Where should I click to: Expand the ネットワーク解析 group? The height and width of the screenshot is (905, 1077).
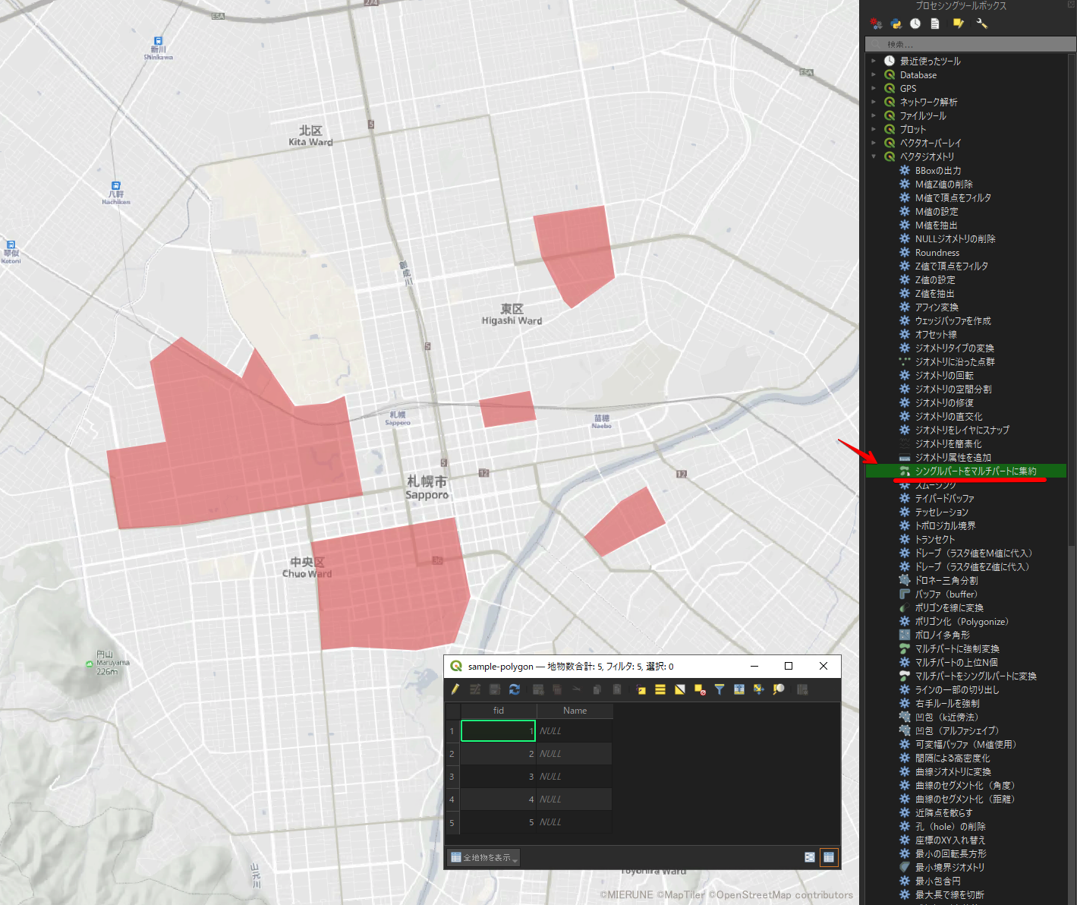coord(874,102)
